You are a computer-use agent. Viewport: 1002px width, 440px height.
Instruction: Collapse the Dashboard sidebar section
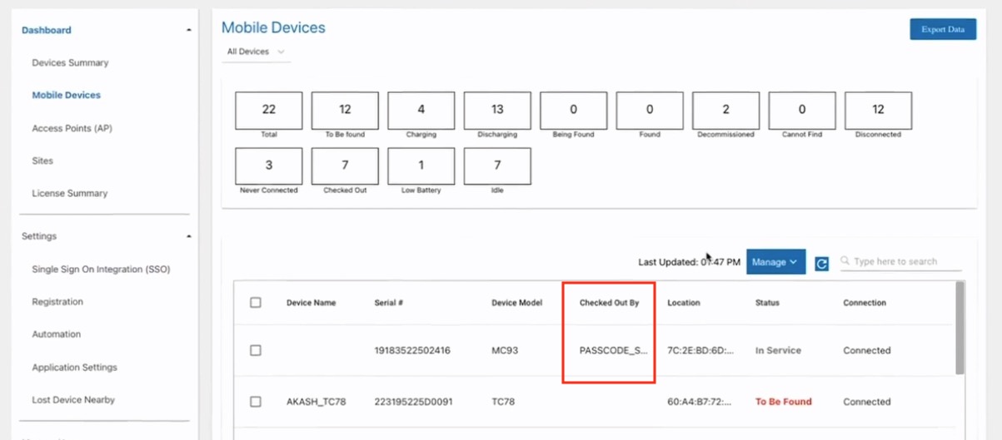189,30
